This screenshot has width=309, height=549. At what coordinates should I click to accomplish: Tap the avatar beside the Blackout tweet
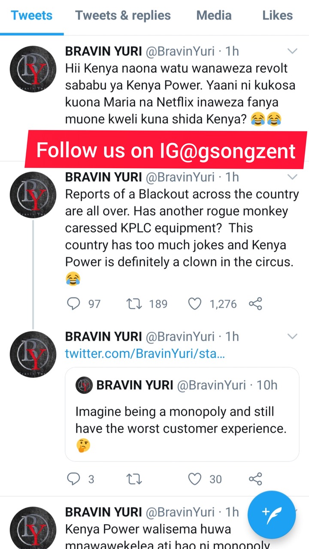[x=33, y=194]
